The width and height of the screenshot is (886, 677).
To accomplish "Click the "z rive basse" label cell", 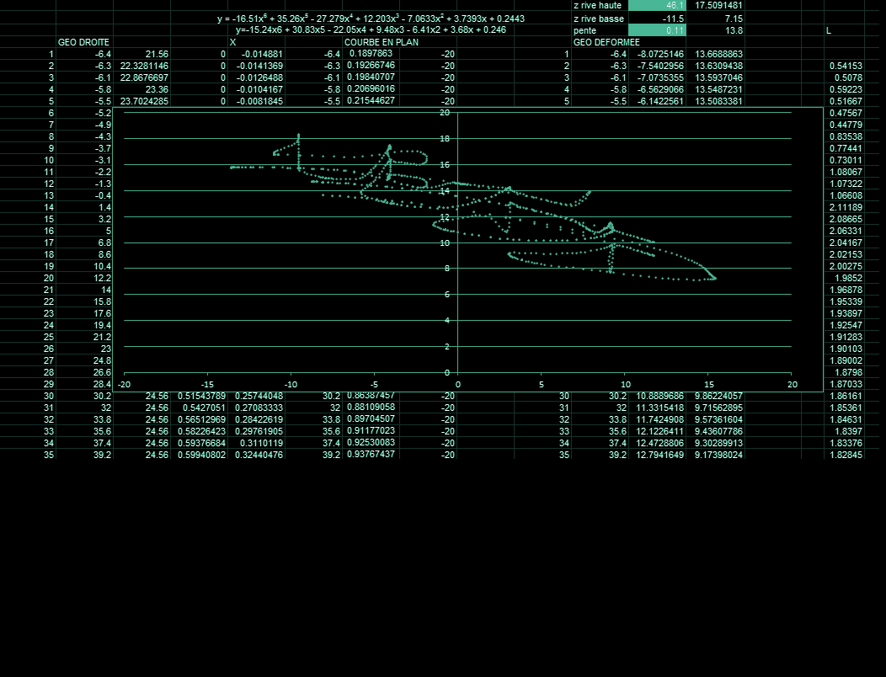I will coord(600,19).
